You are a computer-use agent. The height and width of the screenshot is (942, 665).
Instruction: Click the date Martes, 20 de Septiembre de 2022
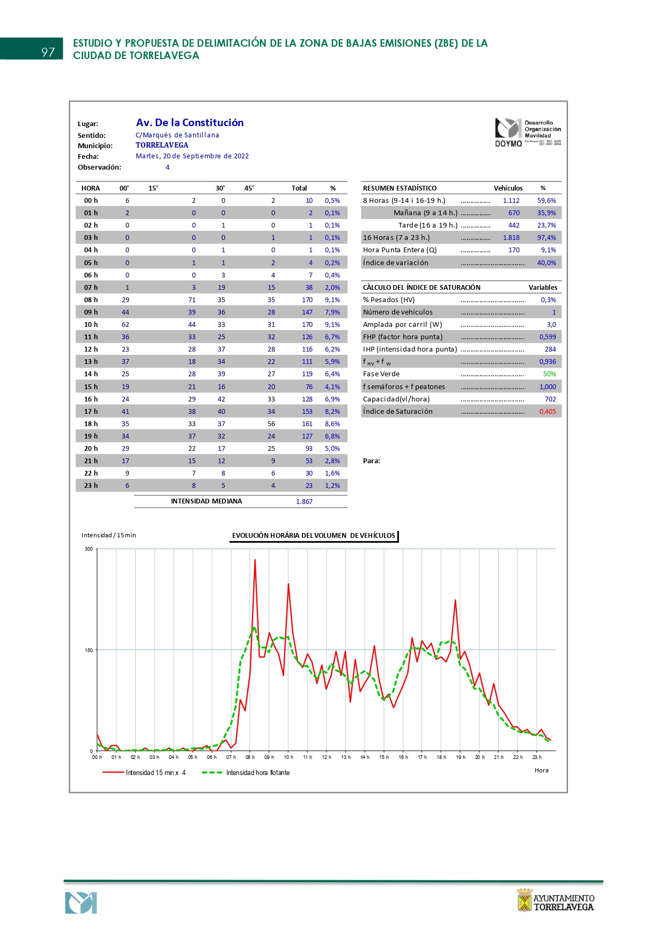192,156
